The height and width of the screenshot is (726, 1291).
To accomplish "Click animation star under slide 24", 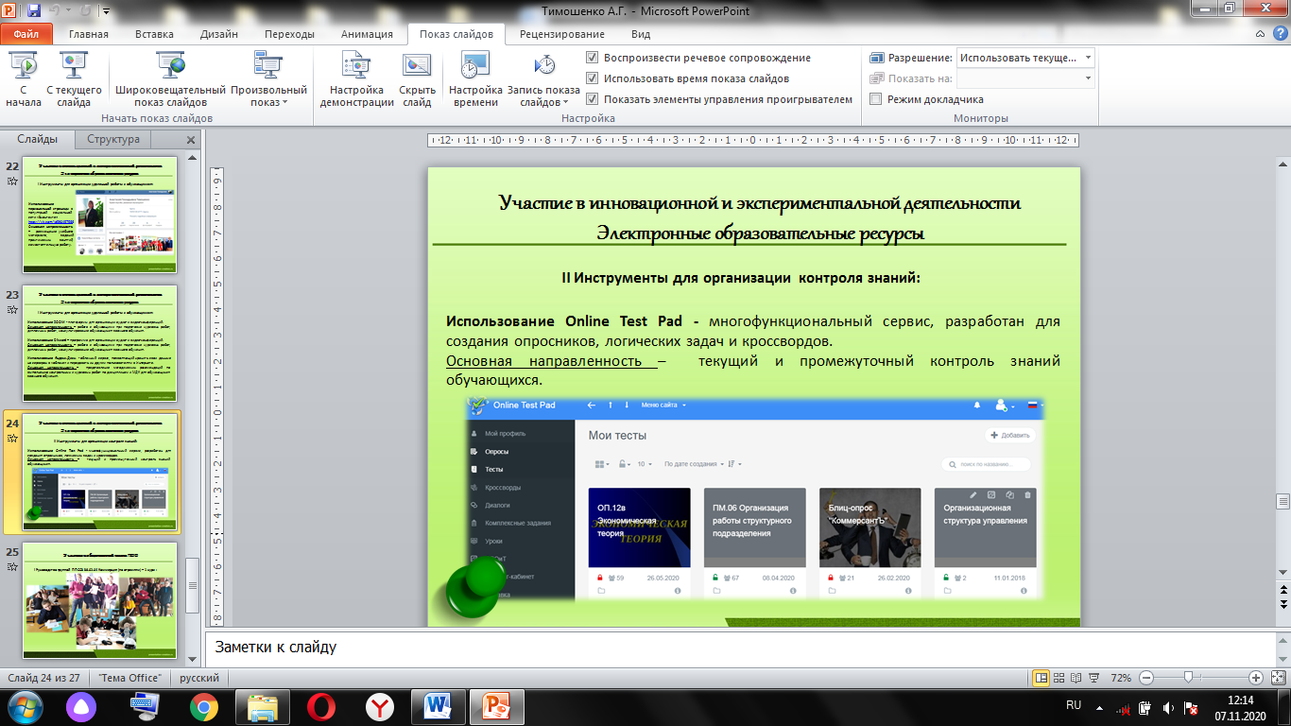I will coord(12,439).
